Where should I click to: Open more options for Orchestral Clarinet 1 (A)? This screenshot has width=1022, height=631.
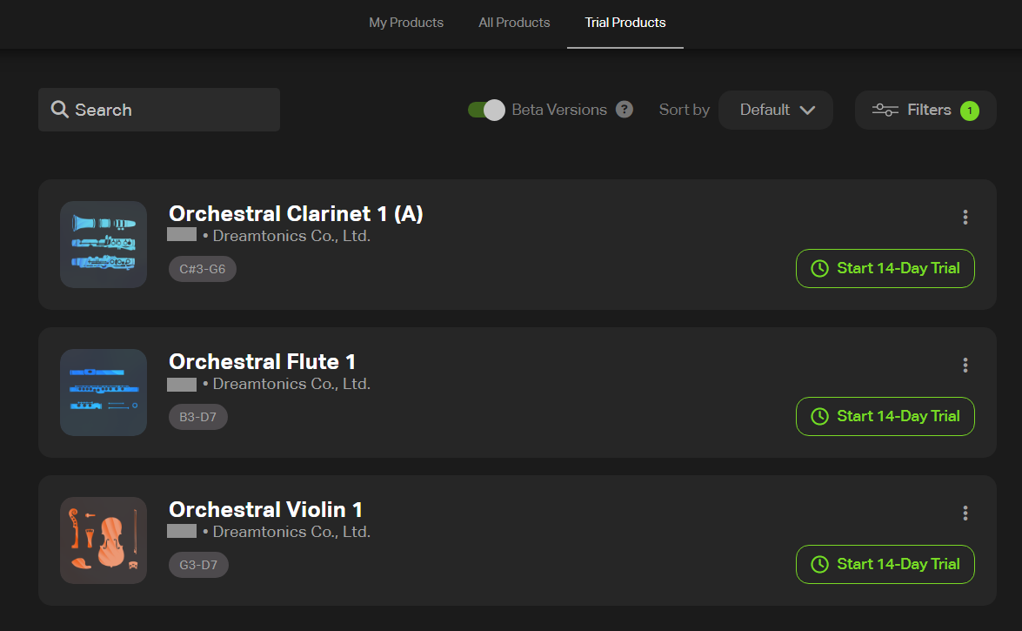(x=965, y=218)
